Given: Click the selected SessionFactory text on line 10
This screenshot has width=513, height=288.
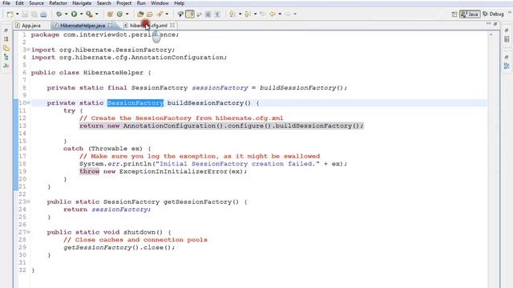Looking at the screenshot, I should (x=135, y=103).
